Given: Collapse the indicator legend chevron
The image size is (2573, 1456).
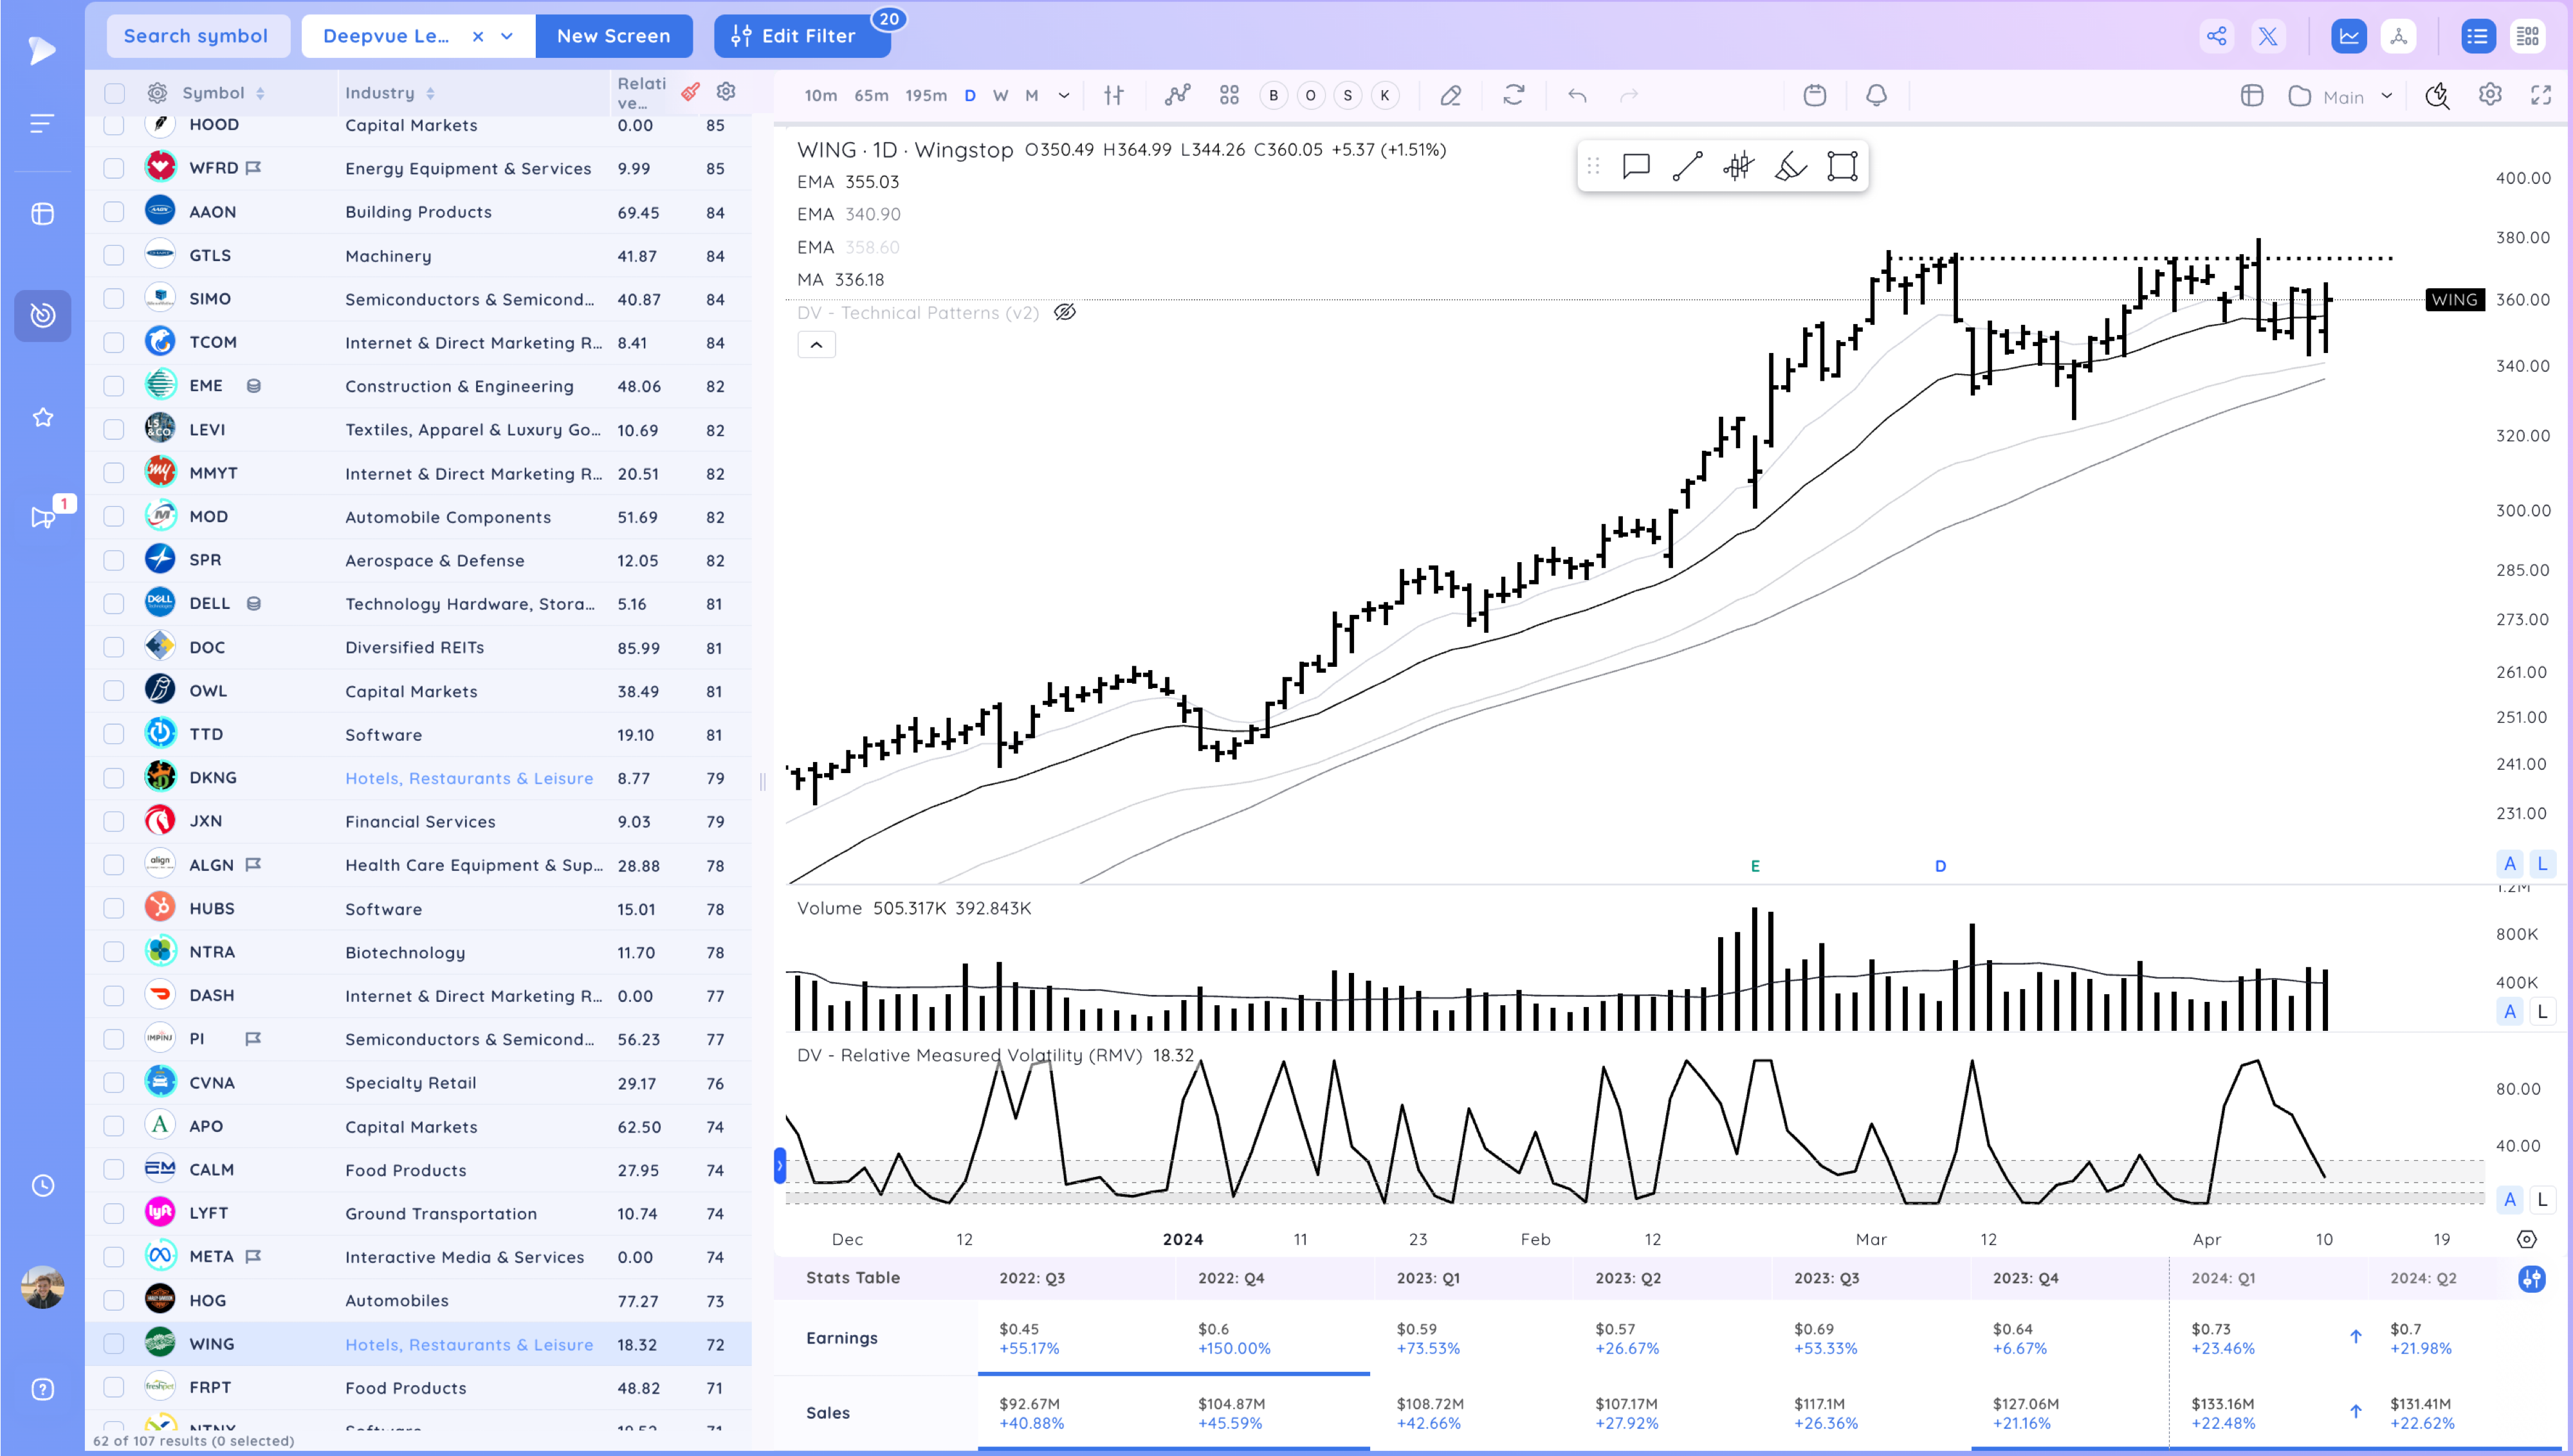Looking at the screenshot, I should click(x=816, y=344).
